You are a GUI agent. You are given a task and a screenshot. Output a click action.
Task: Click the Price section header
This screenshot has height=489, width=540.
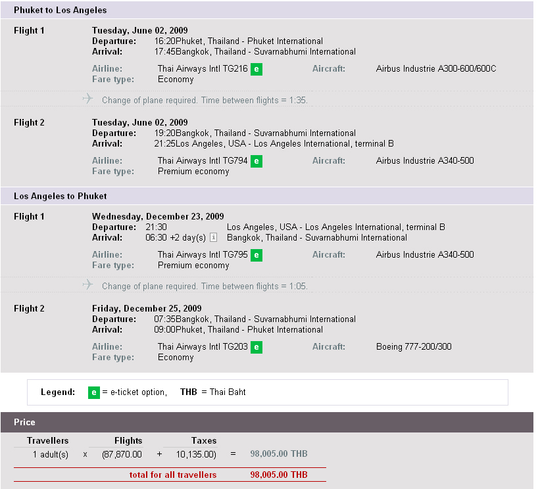click(267, 422)
